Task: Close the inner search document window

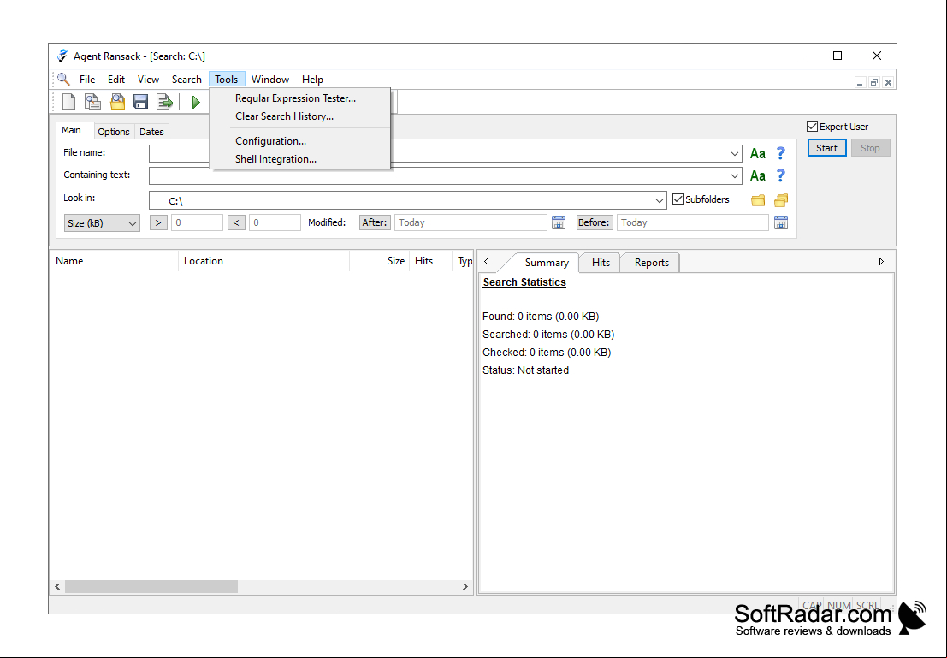Action: (888, 82)
